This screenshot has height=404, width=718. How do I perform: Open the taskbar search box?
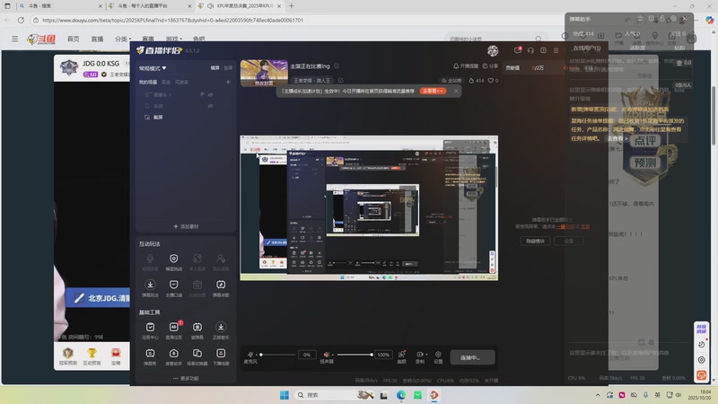[x=334, y=395]
